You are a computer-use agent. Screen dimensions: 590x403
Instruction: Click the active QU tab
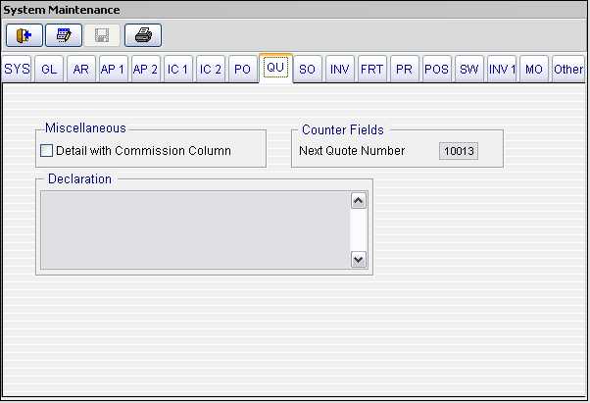tap(275, 68)
